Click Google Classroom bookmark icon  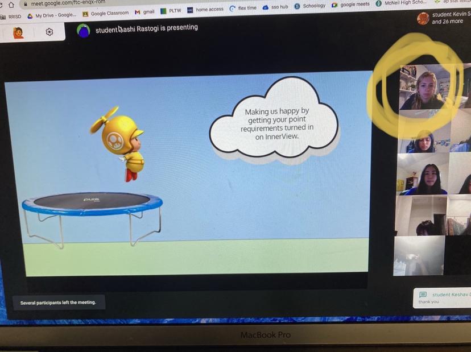pos(85,14)
